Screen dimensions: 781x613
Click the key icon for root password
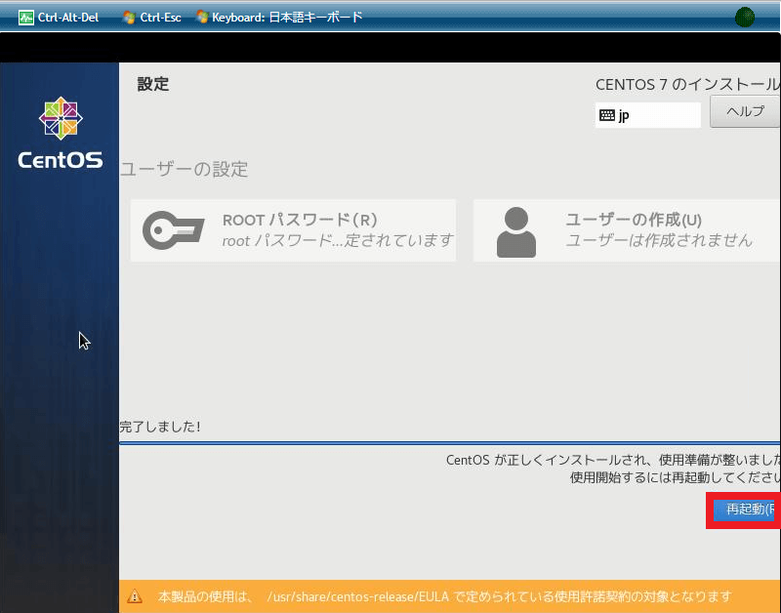click(x=174, y=230)
